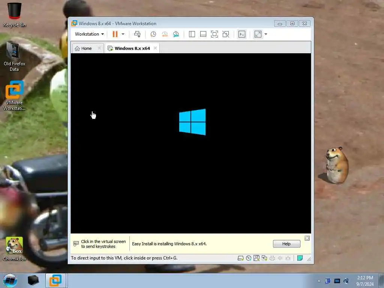384x288 pixels.
Task: Click the sound card status icon
Action: coord(280,258)
